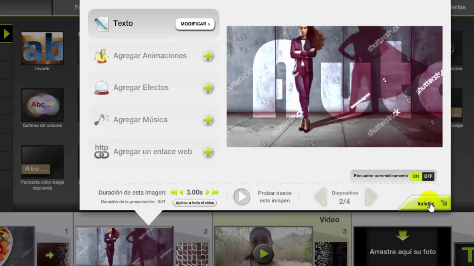This screenshot has height=266, width=474.
Task: Open the checkered transition after slide 2
Action: (x=192, y=255)
